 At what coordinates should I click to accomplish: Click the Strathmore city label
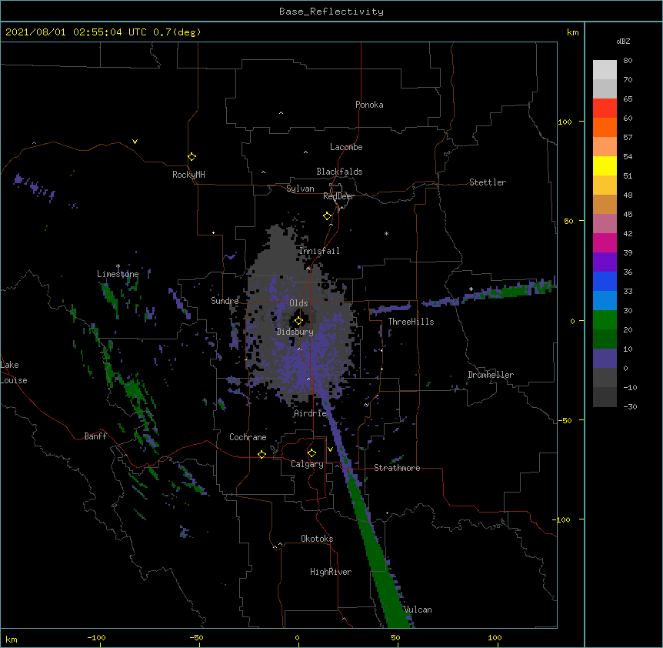[397, 468]
